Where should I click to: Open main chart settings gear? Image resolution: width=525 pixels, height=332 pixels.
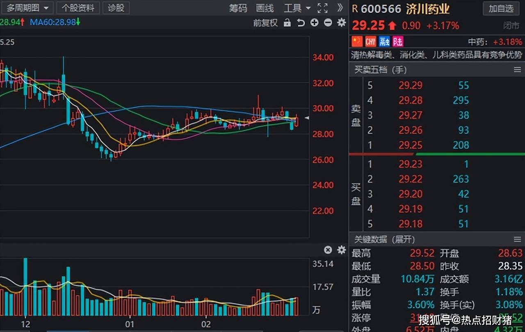tap(341, 23)
